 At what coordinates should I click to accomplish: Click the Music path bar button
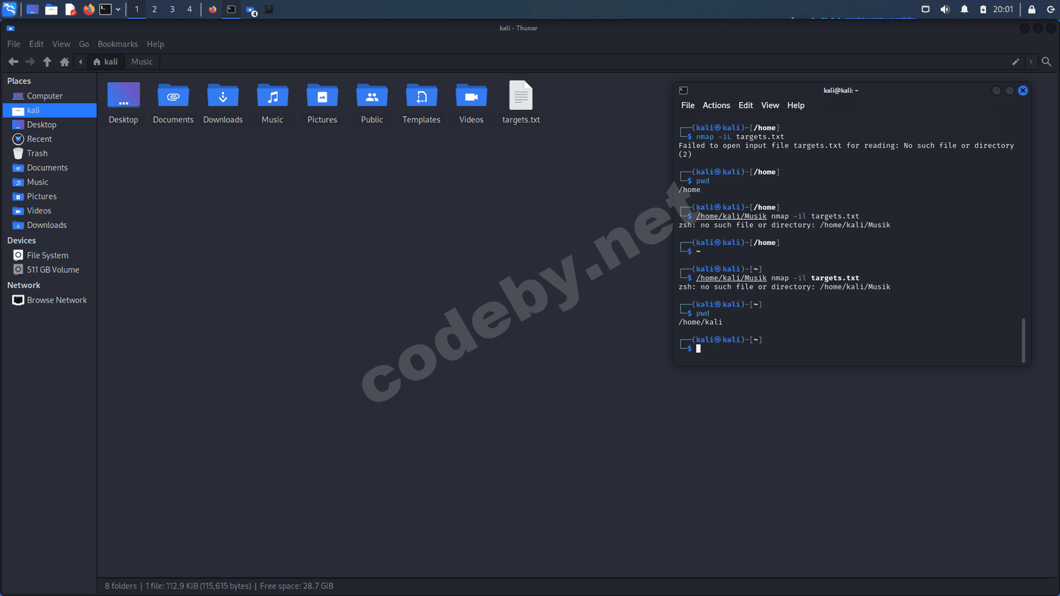tap(142, 62)
